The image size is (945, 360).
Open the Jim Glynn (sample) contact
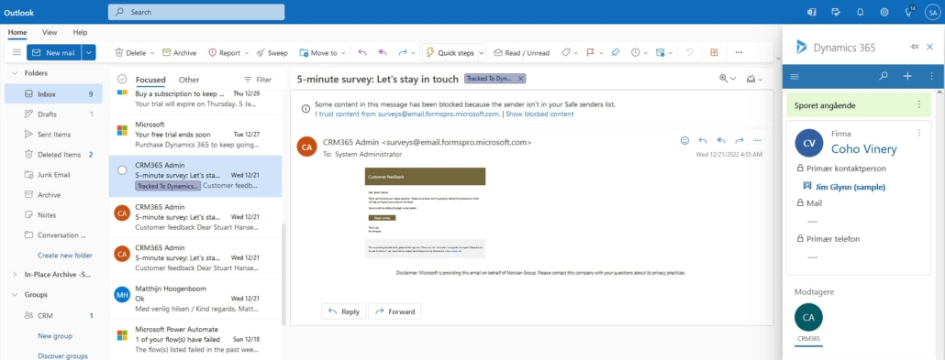(850, 187)
